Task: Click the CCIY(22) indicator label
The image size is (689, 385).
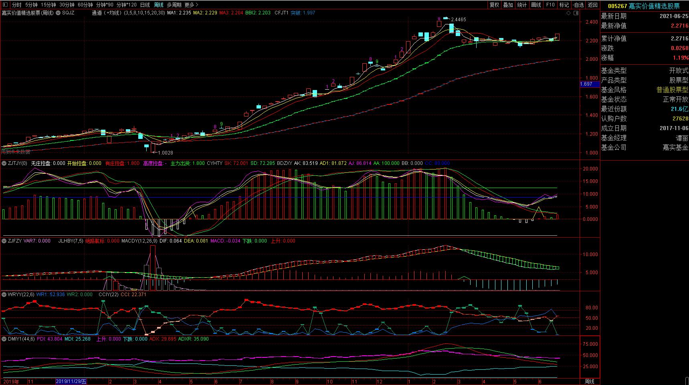Action: (x=109, y=295)
